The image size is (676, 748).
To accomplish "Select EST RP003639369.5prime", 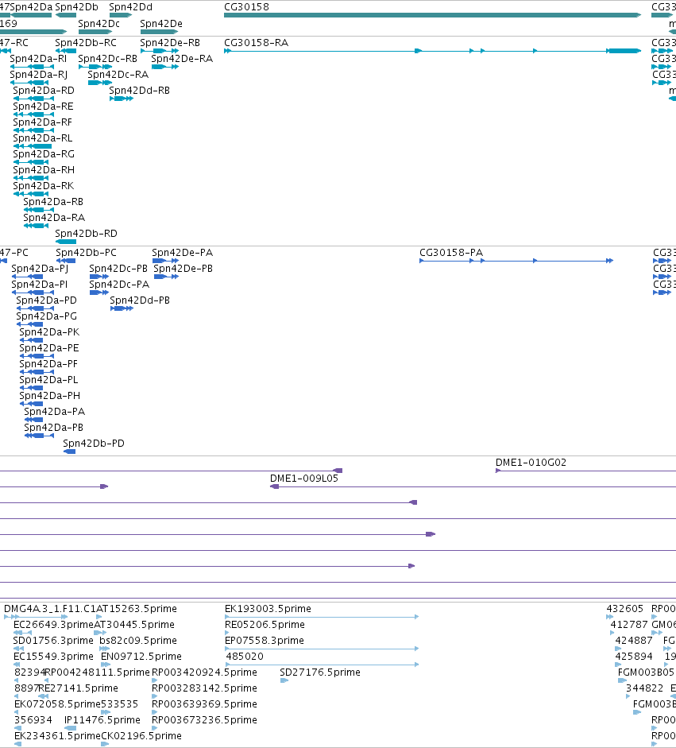I will click(204, 704).
